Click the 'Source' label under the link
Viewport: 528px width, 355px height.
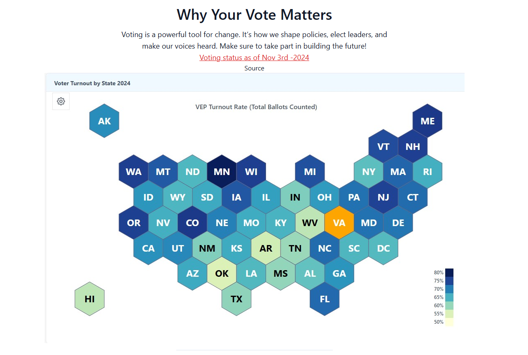tap(254, 68)
